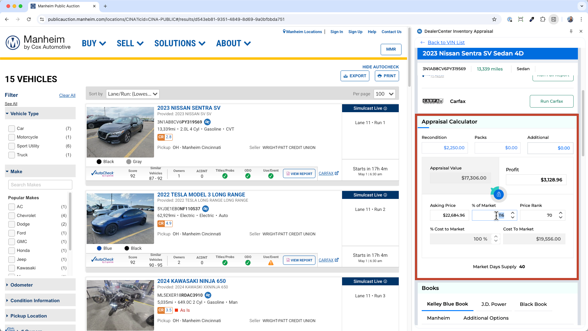Viewport: 588px width, 331px height.
Task: Pin the DealerCenter side panel
Action: pos(571,31)
